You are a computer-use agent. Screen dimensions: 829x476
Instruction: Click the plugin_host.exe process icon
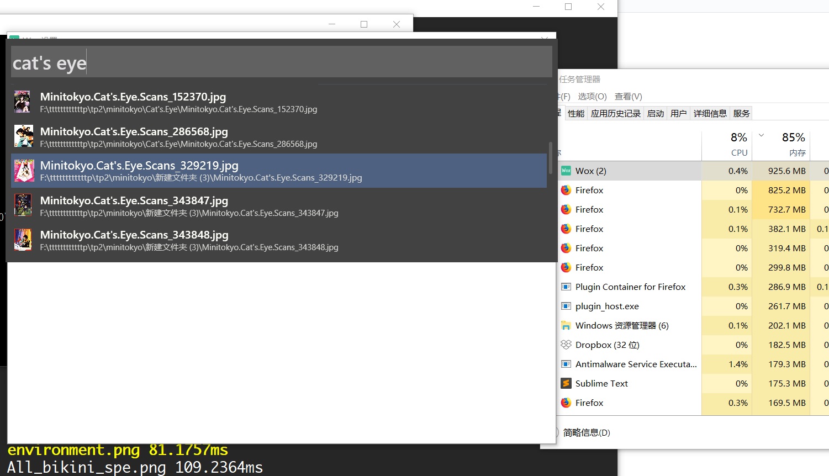tap(566, 306)
